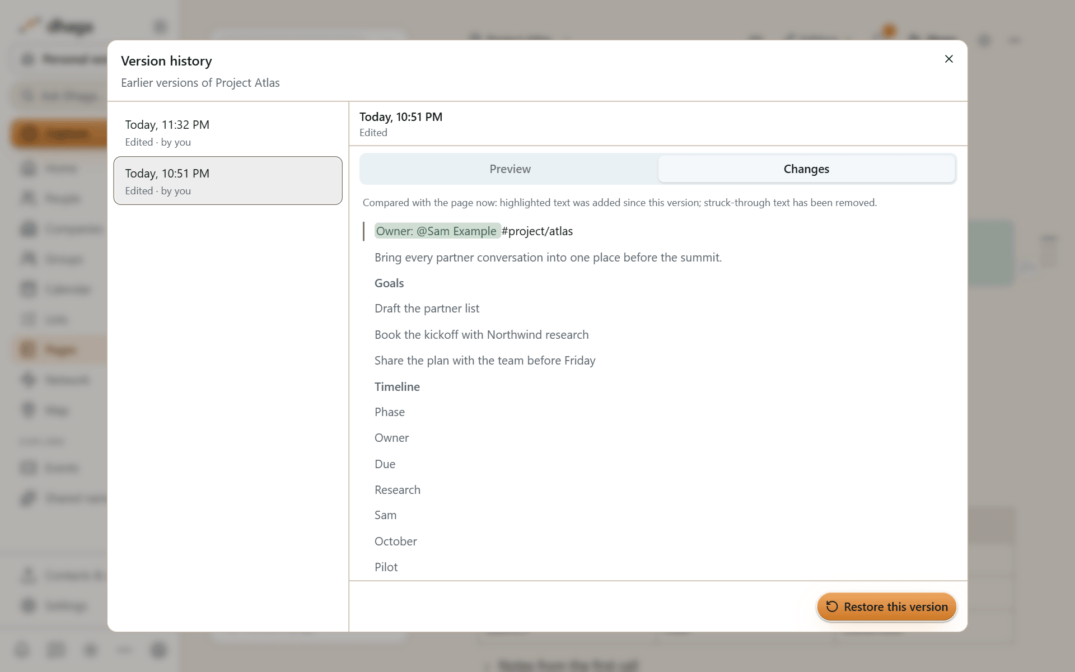This screenshot has width=1075, height=672.
Task: Click the line 'Draft the partner list'
Action: point(427,309)
